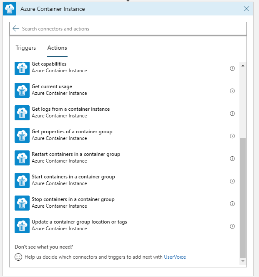Close the Azure Container Instance panel
The image size is (259, 277).
click(x=246, y=9)
